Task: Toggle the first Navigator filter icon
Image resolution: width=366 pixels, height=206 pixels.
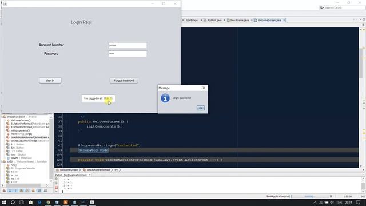Action: (4, 191)
